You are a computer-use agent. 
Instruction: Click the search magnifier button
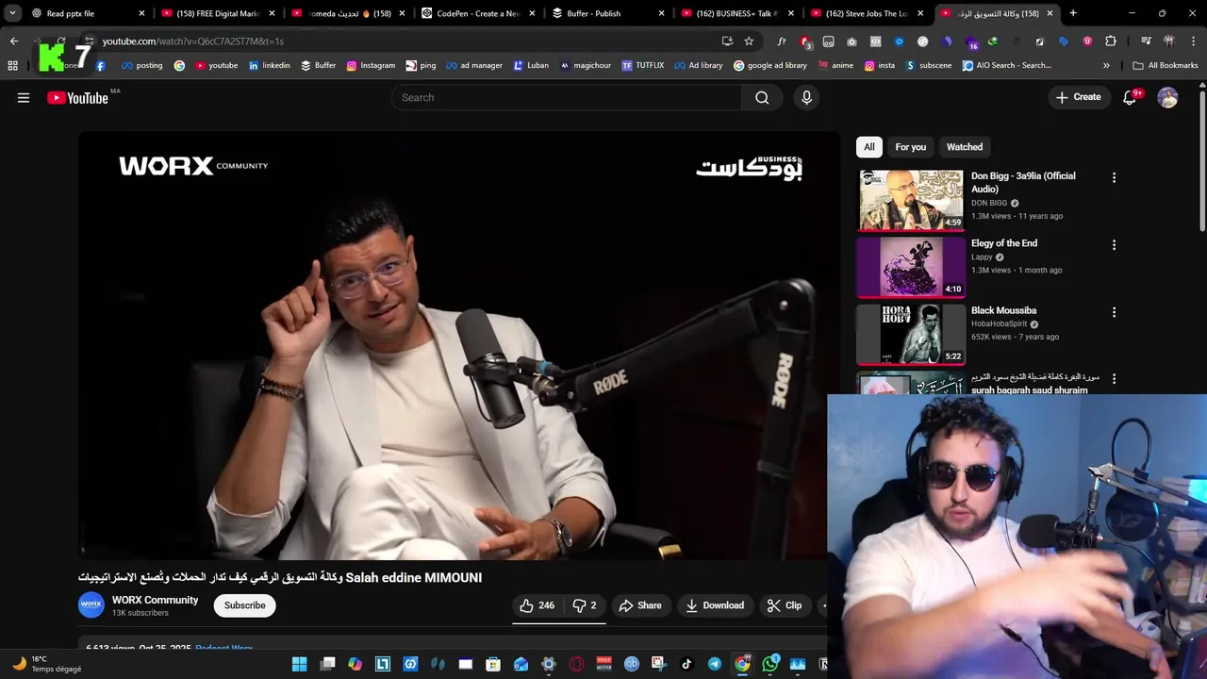coord(762,97)
